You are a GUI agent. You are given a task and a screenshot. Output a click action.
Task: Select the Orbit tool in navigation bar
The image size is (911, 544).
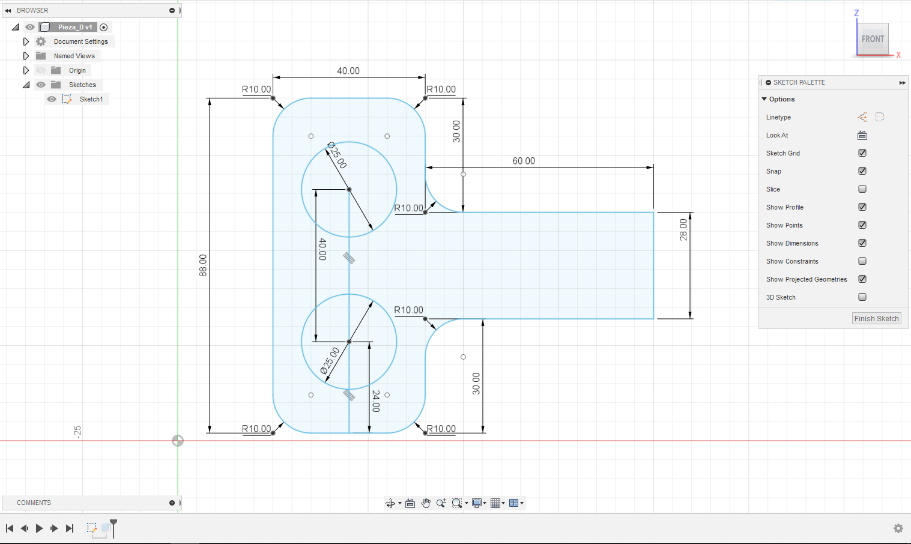[390, 503]
